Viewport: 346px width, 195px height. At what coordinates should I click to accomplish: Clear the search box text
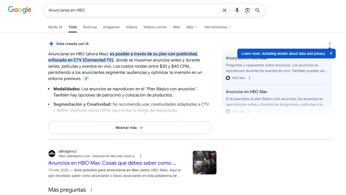tap(224, 10)
